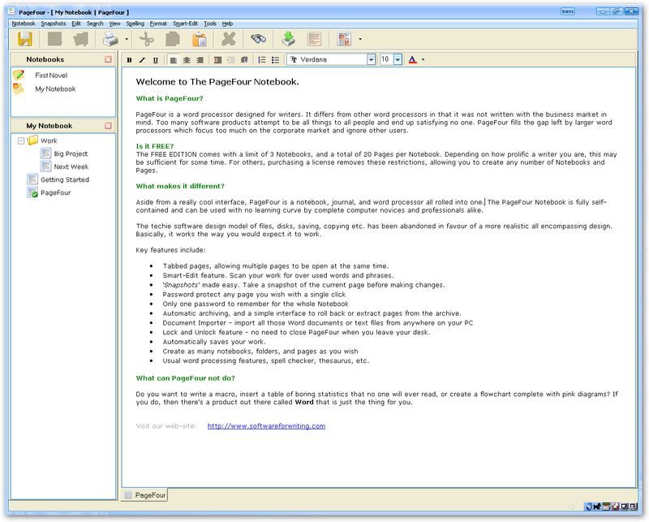Click the green download arrow icon

point(289,39)
